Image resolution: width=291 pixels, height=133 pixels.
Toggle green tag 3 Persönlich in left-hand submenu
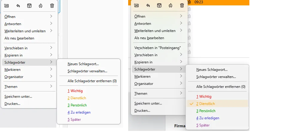pos(89,105)
